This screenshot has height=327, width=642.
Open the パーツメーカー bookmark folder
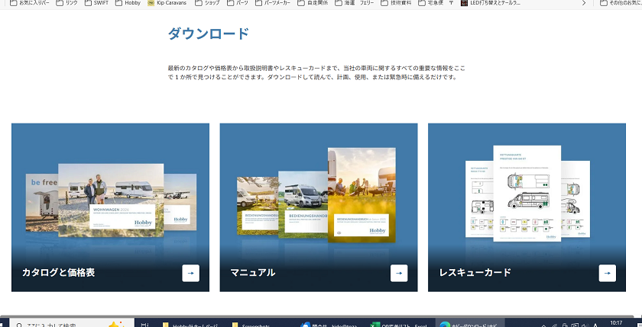[273, 3]
